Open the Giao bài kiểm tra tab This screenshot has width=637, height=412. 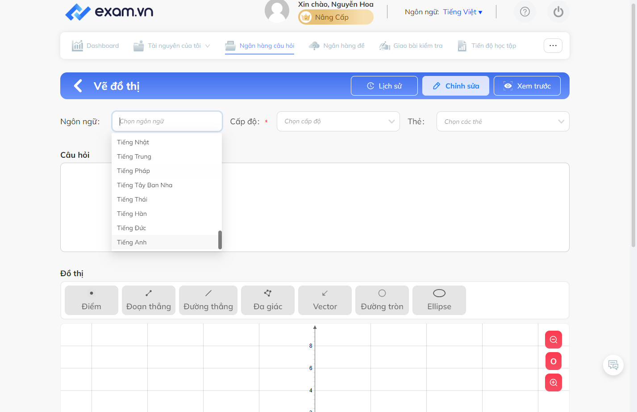tap(411, 46)
